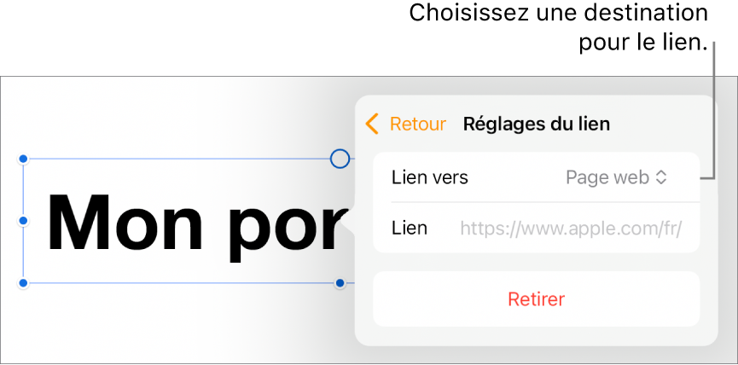Click the bottom-left selection handle
Screen dimensions: 738x365
point(24,282)
